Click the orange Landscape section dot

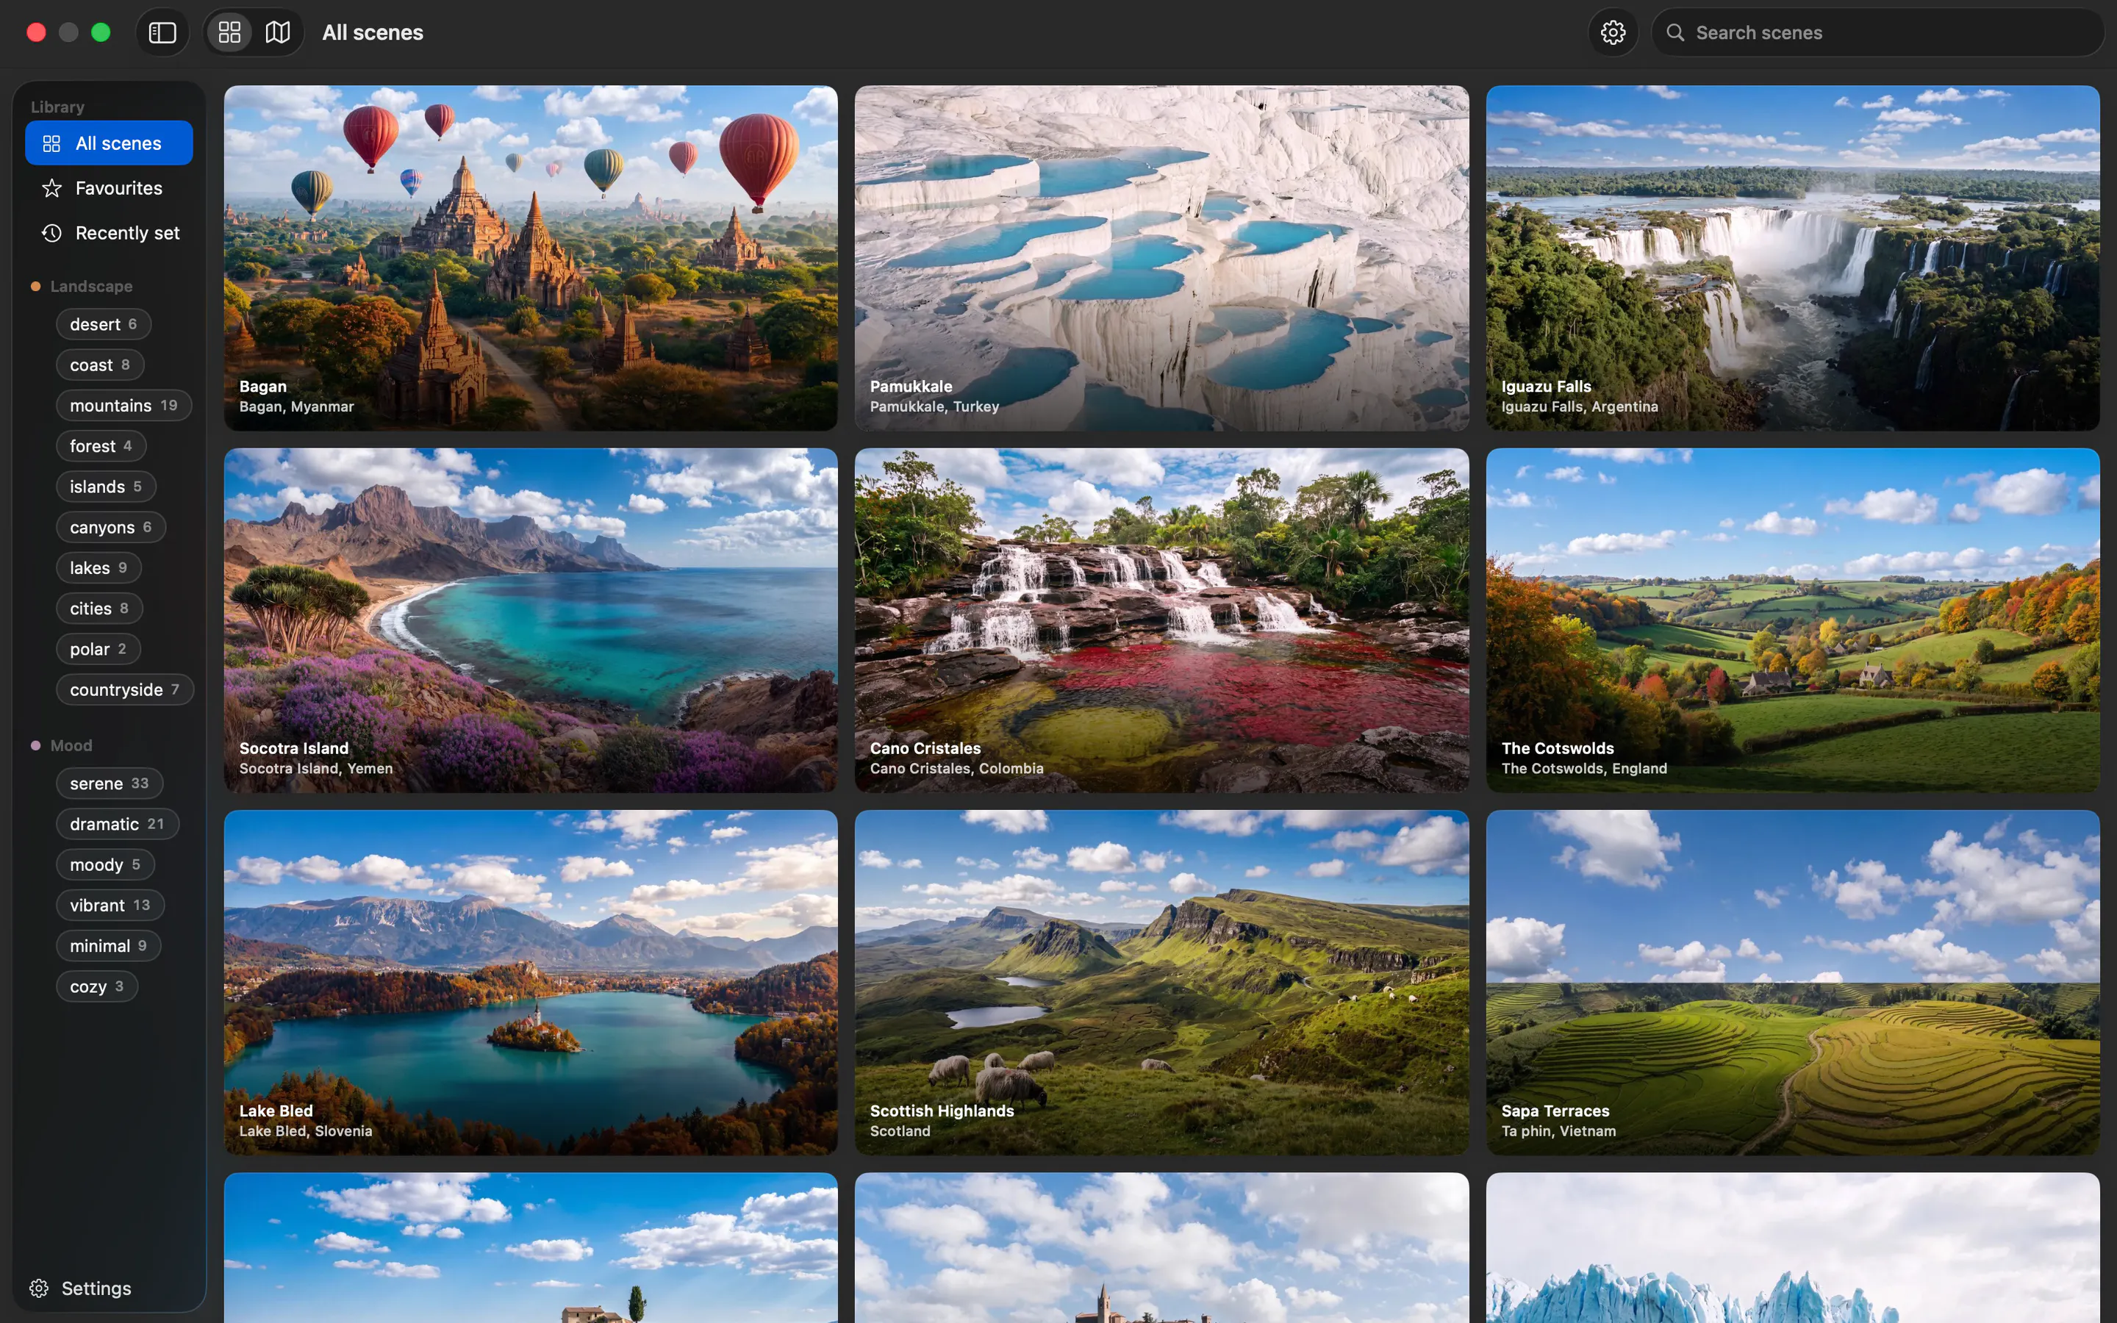tap(36, 286)
